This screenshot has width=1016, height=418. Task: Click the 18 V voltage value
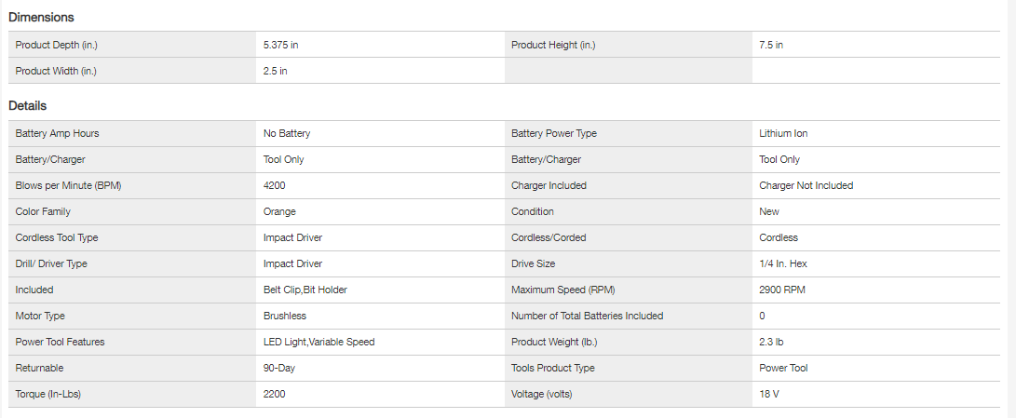click(x=770, y=394)
